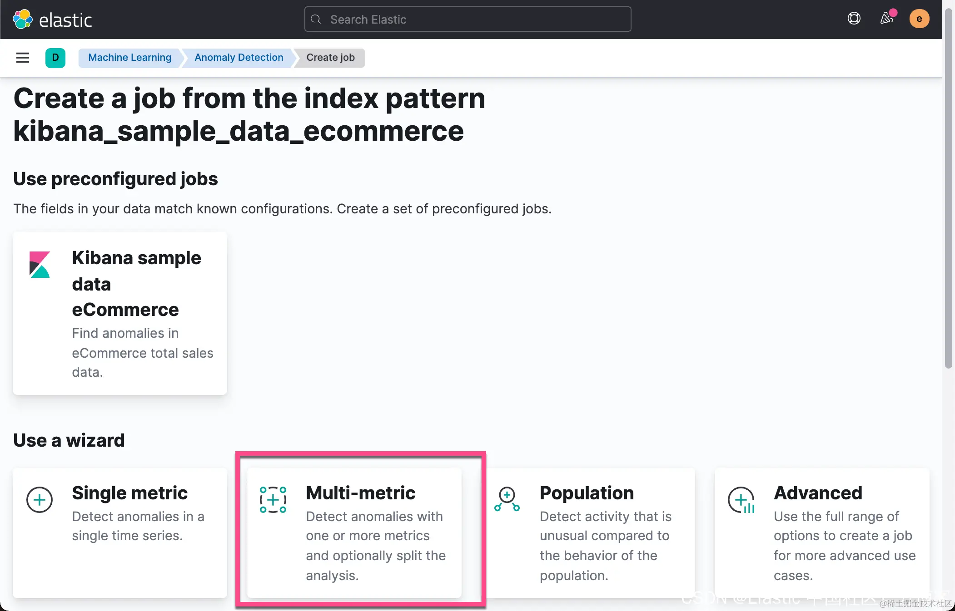The height and width of the screenshot is (611, 955).
Task: Click the Multi-metric wizard icon
Action: [x=273, y=500]
